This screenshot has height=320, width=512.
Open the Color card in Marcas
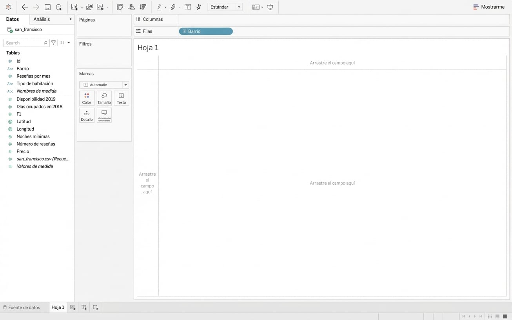pos(87,98)
